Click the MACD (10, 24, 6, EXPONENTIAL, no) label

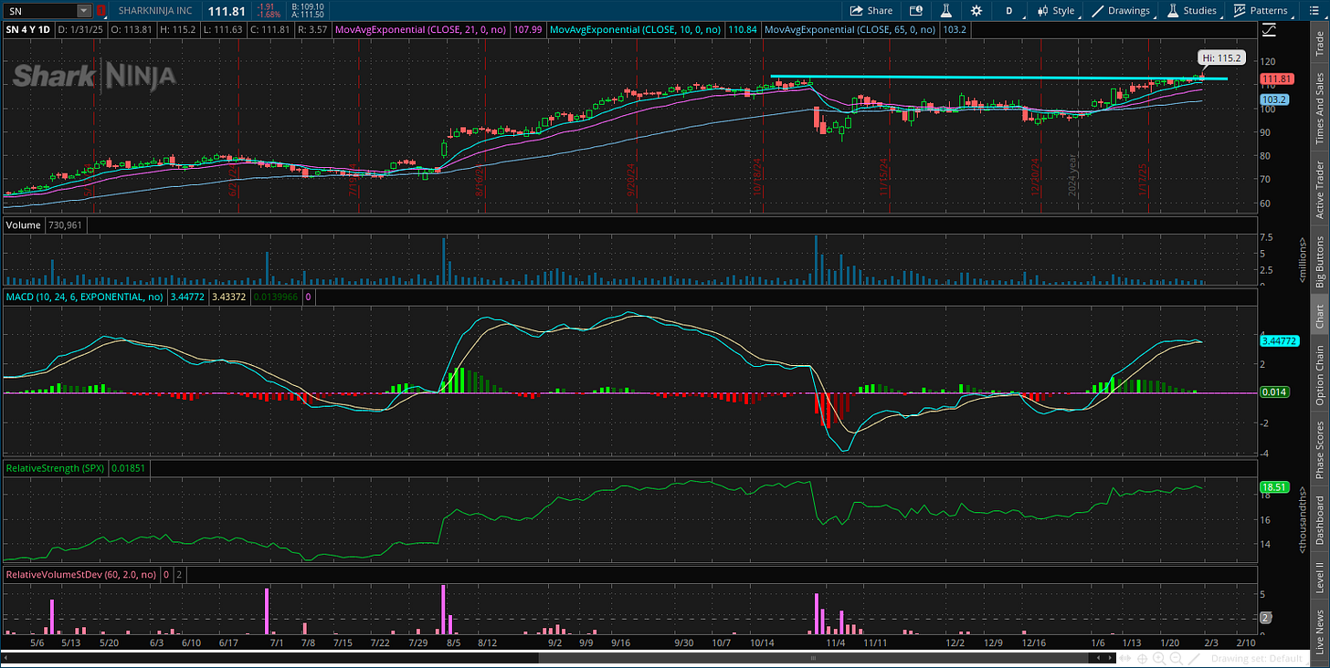[x=85, y=297]
